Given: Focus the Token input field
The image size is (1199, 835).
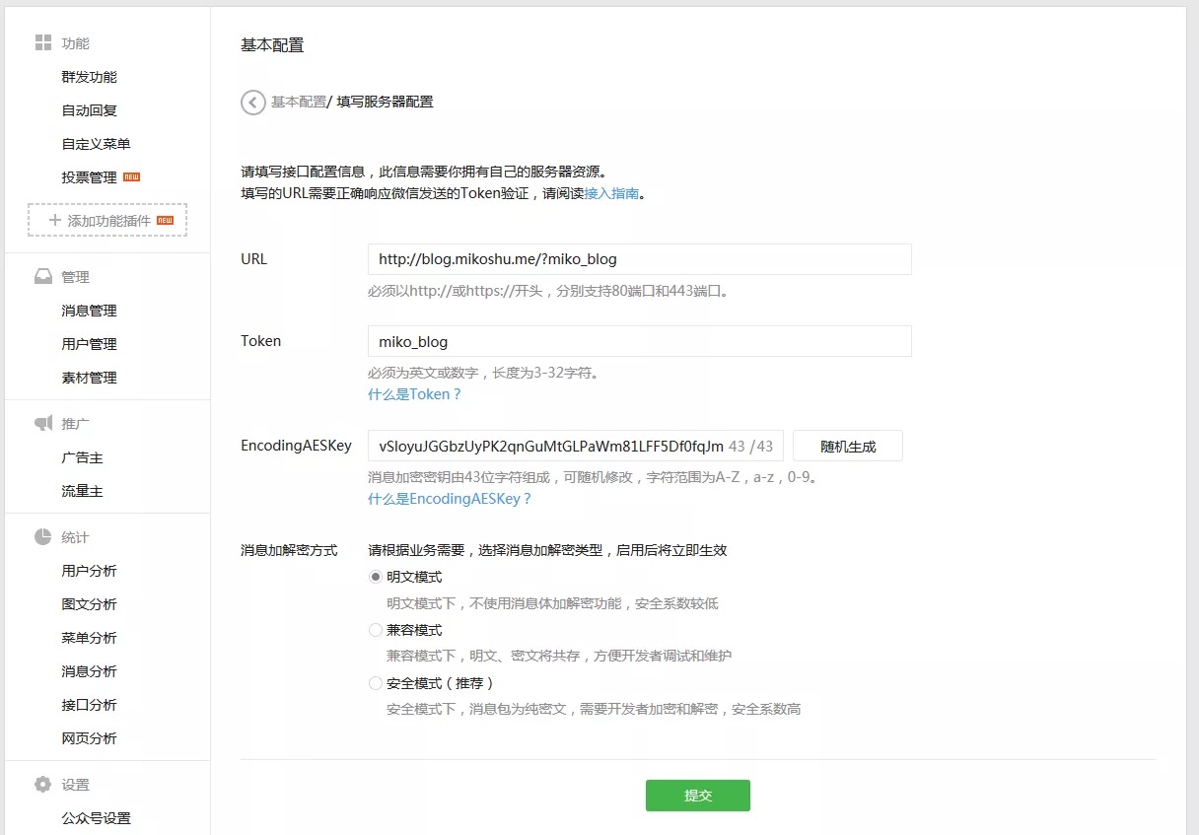Looking at the screenshot, I should point(640,341).
